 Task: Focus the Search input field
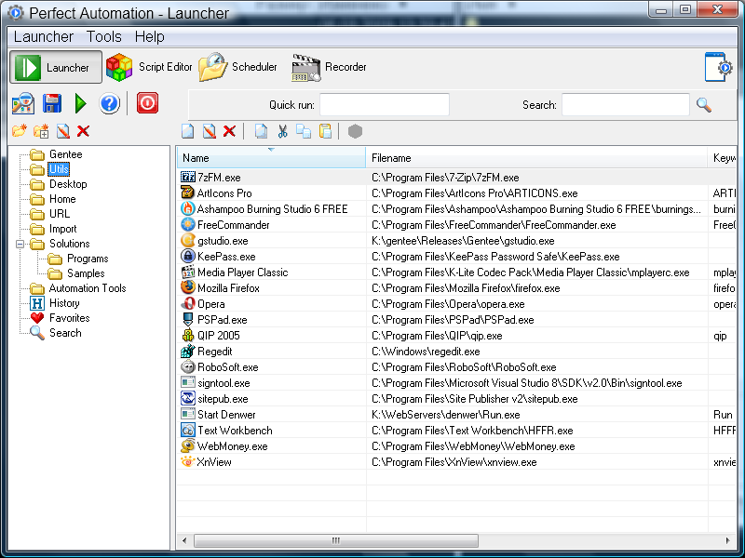click(x=626, y=104)
